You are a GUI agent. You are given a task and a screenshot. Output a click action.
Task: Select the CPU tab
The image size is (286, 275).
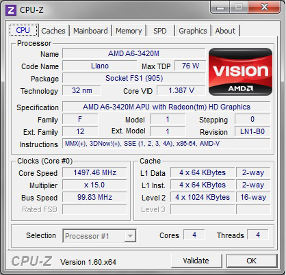(x=23, y=30)
